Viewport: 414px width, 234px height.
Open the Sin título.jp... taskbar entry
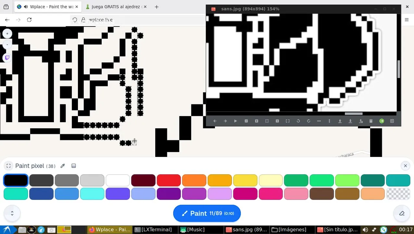click(337, 229)
